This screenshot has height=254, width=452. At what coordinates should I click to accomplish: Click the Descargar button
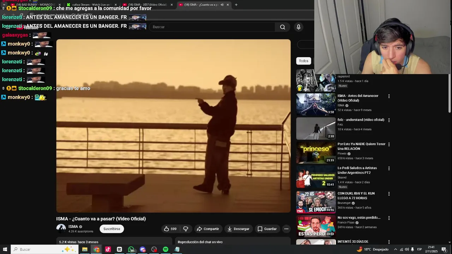[x=238, y=229]
